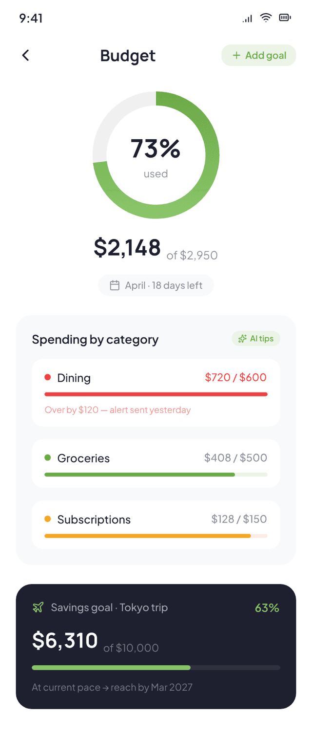The image size is (312, 736).
Task: Tap the battery icon in the status bar
Action: click(x=285, y=18)
